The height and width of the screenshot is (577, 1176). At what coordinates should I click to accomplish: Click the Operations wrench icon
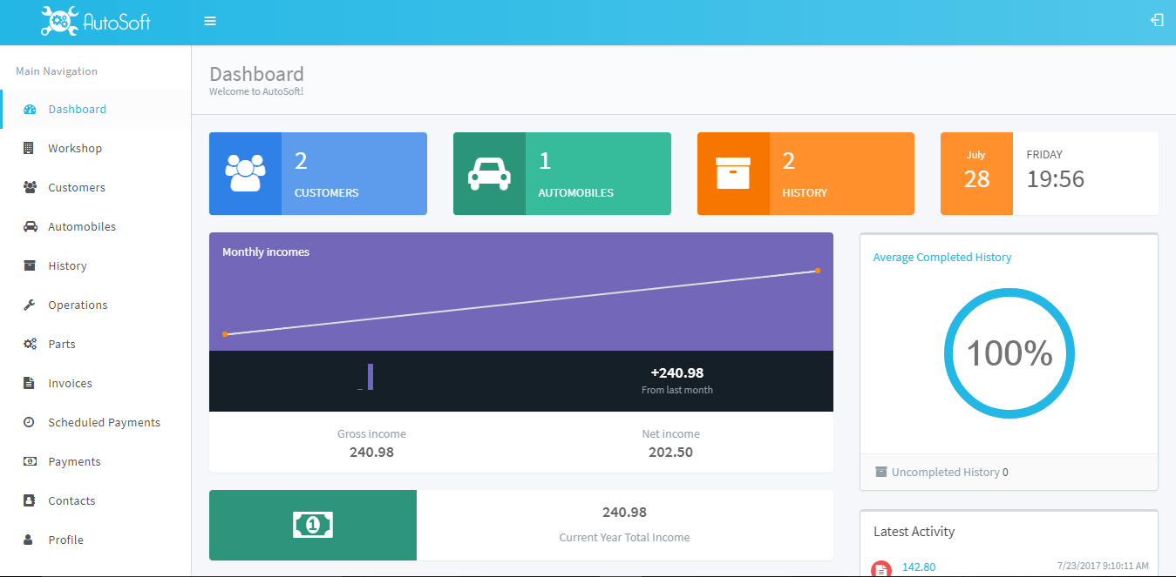29,305
